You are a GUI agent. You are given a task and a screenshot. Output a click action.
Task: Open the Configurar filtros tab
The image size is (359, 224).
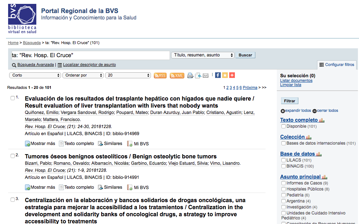tap(337, 65)
